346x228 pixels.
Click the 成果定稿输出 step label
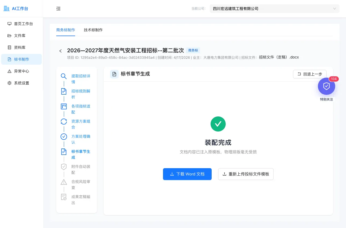81,200
